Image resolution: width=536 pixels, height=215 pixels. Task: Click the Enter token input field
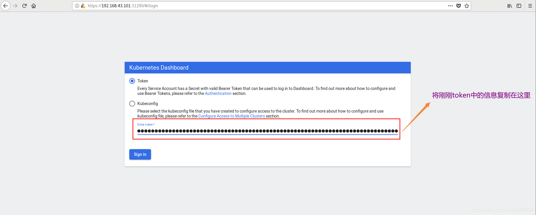(268, 131)
